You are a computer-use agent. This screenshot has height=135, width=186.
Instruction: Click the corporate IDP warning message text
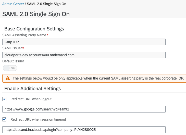[98, 78]
